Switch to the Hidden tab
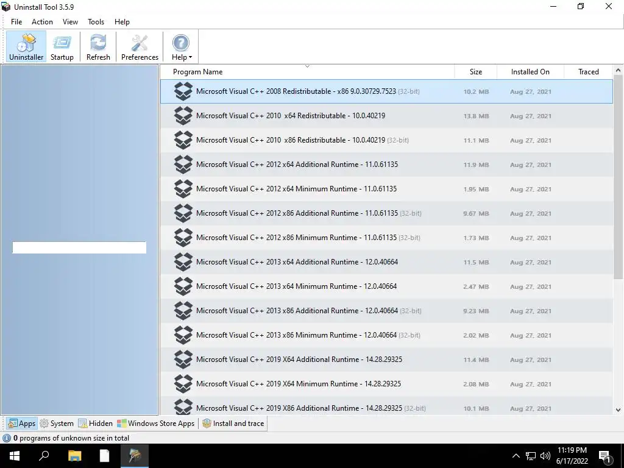The width and height of the screenshot is (624, 468). (96, 424)
